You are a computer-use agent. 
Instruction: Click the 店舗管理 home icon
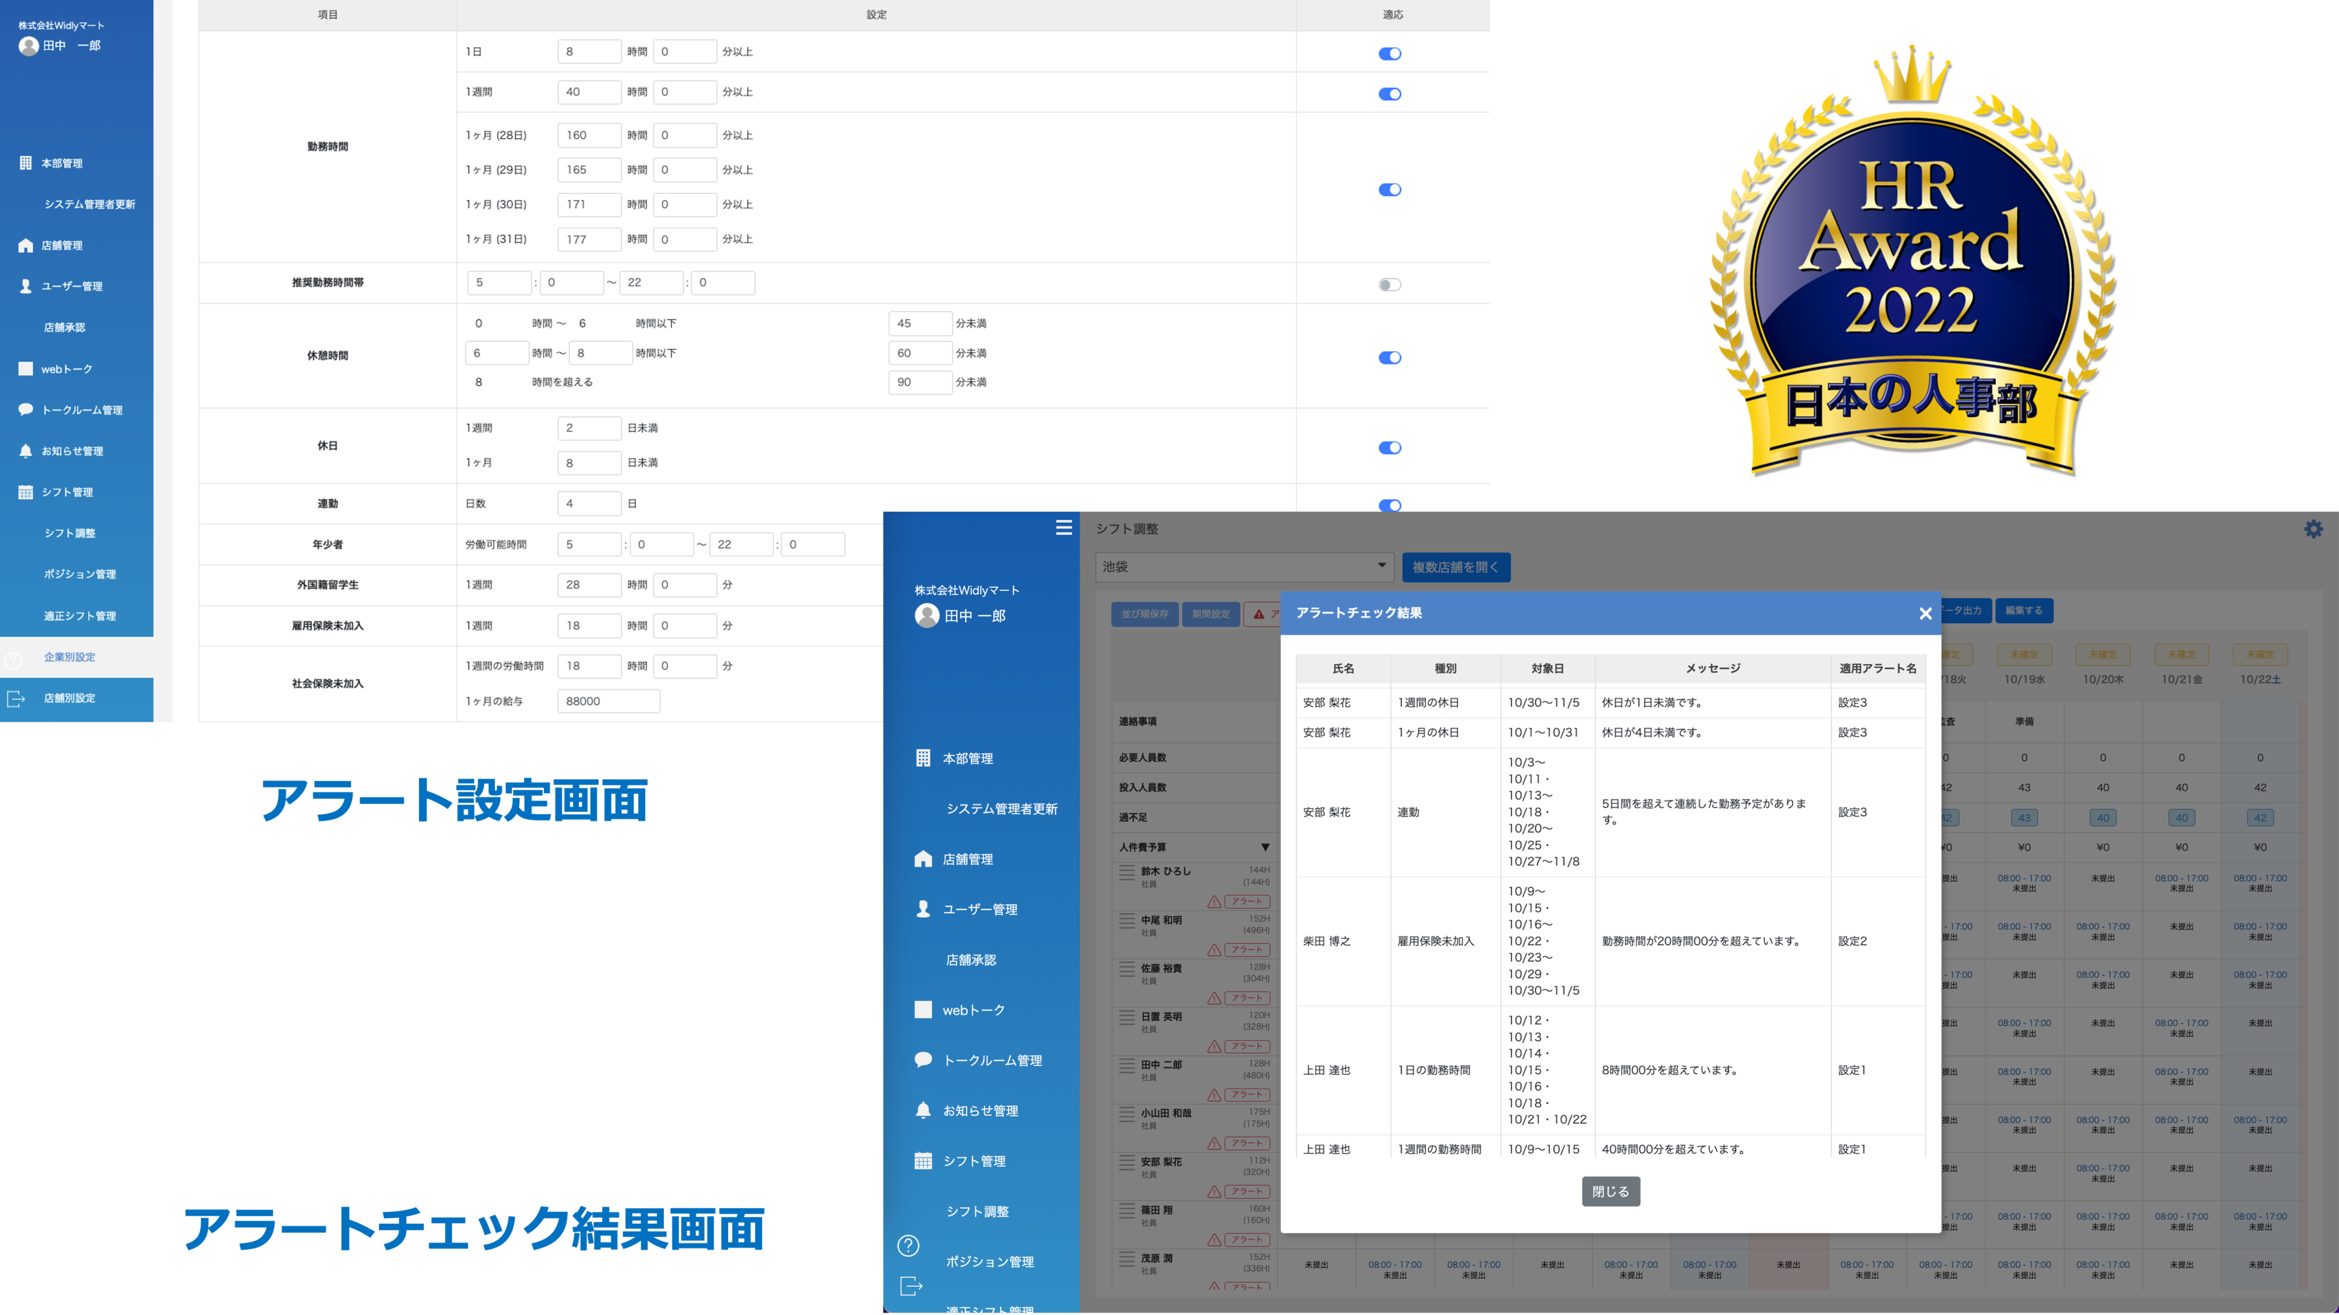(x=922, y=858)
